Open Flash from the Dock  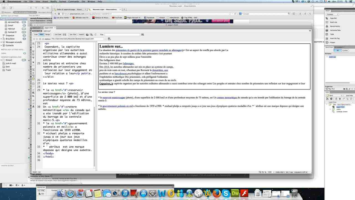pyautogui.click(x=244, y=193)
